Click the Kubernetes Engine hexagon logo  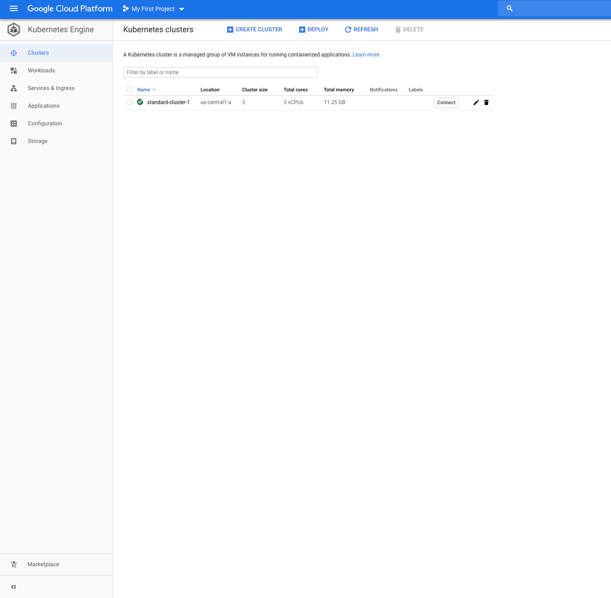(x=14, y=30)
